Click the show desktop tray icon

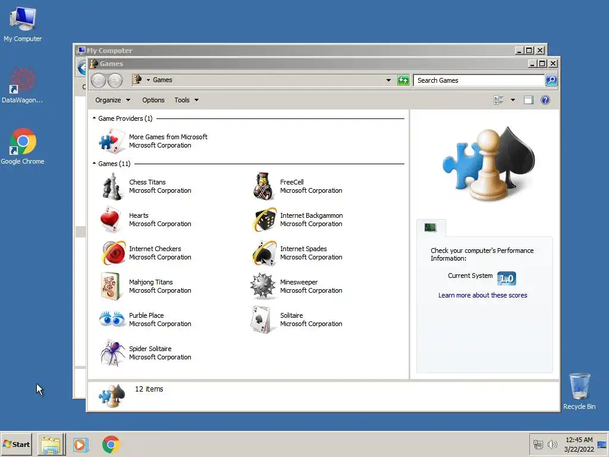click(602, 445)
